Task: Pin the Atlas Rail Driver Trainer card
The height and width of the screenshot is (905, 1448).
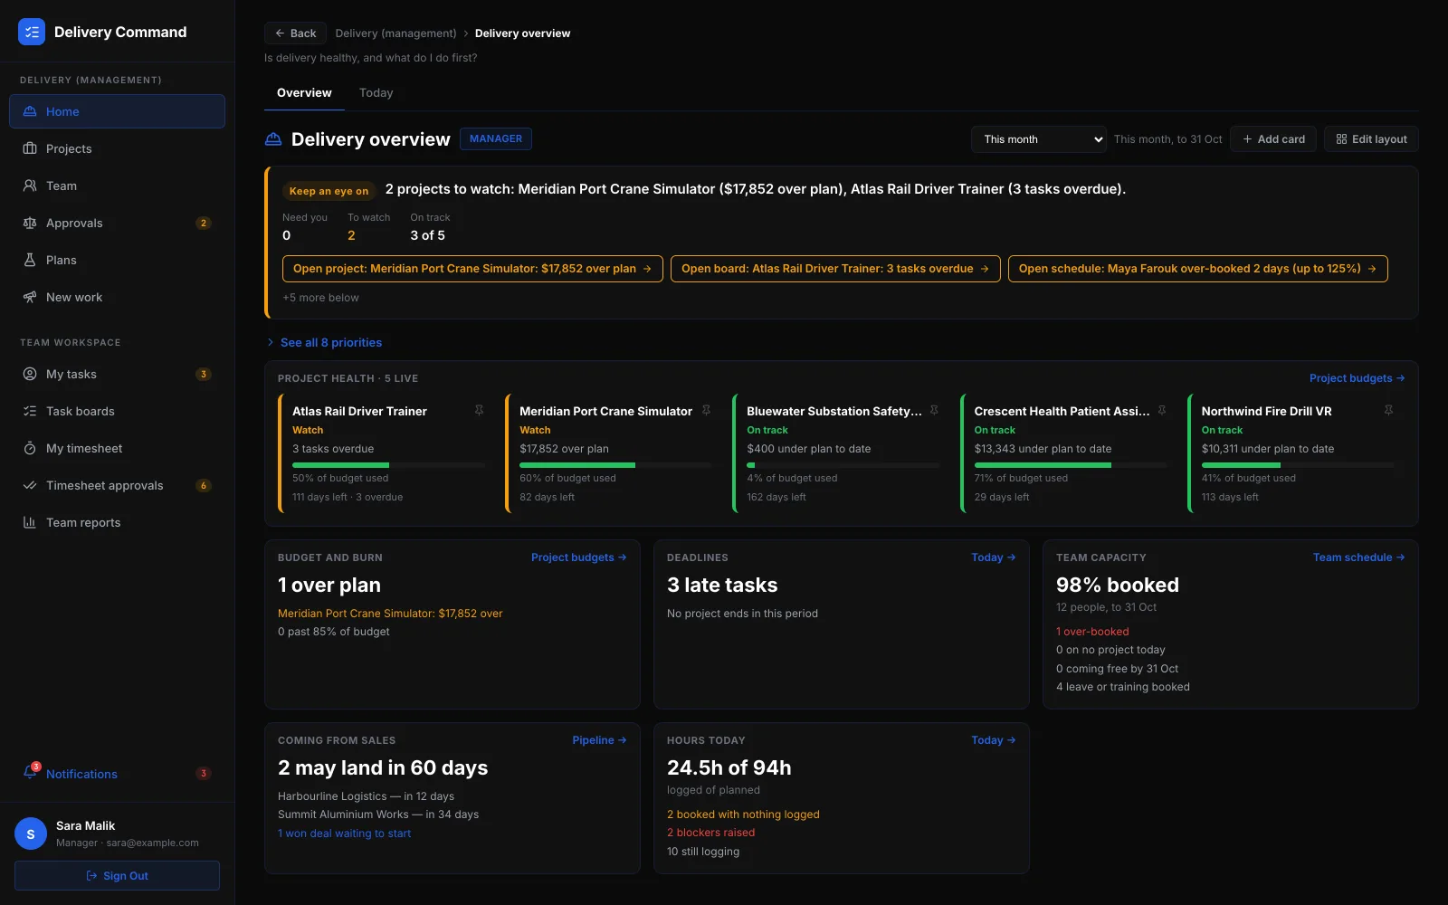Action: (479, 411)
